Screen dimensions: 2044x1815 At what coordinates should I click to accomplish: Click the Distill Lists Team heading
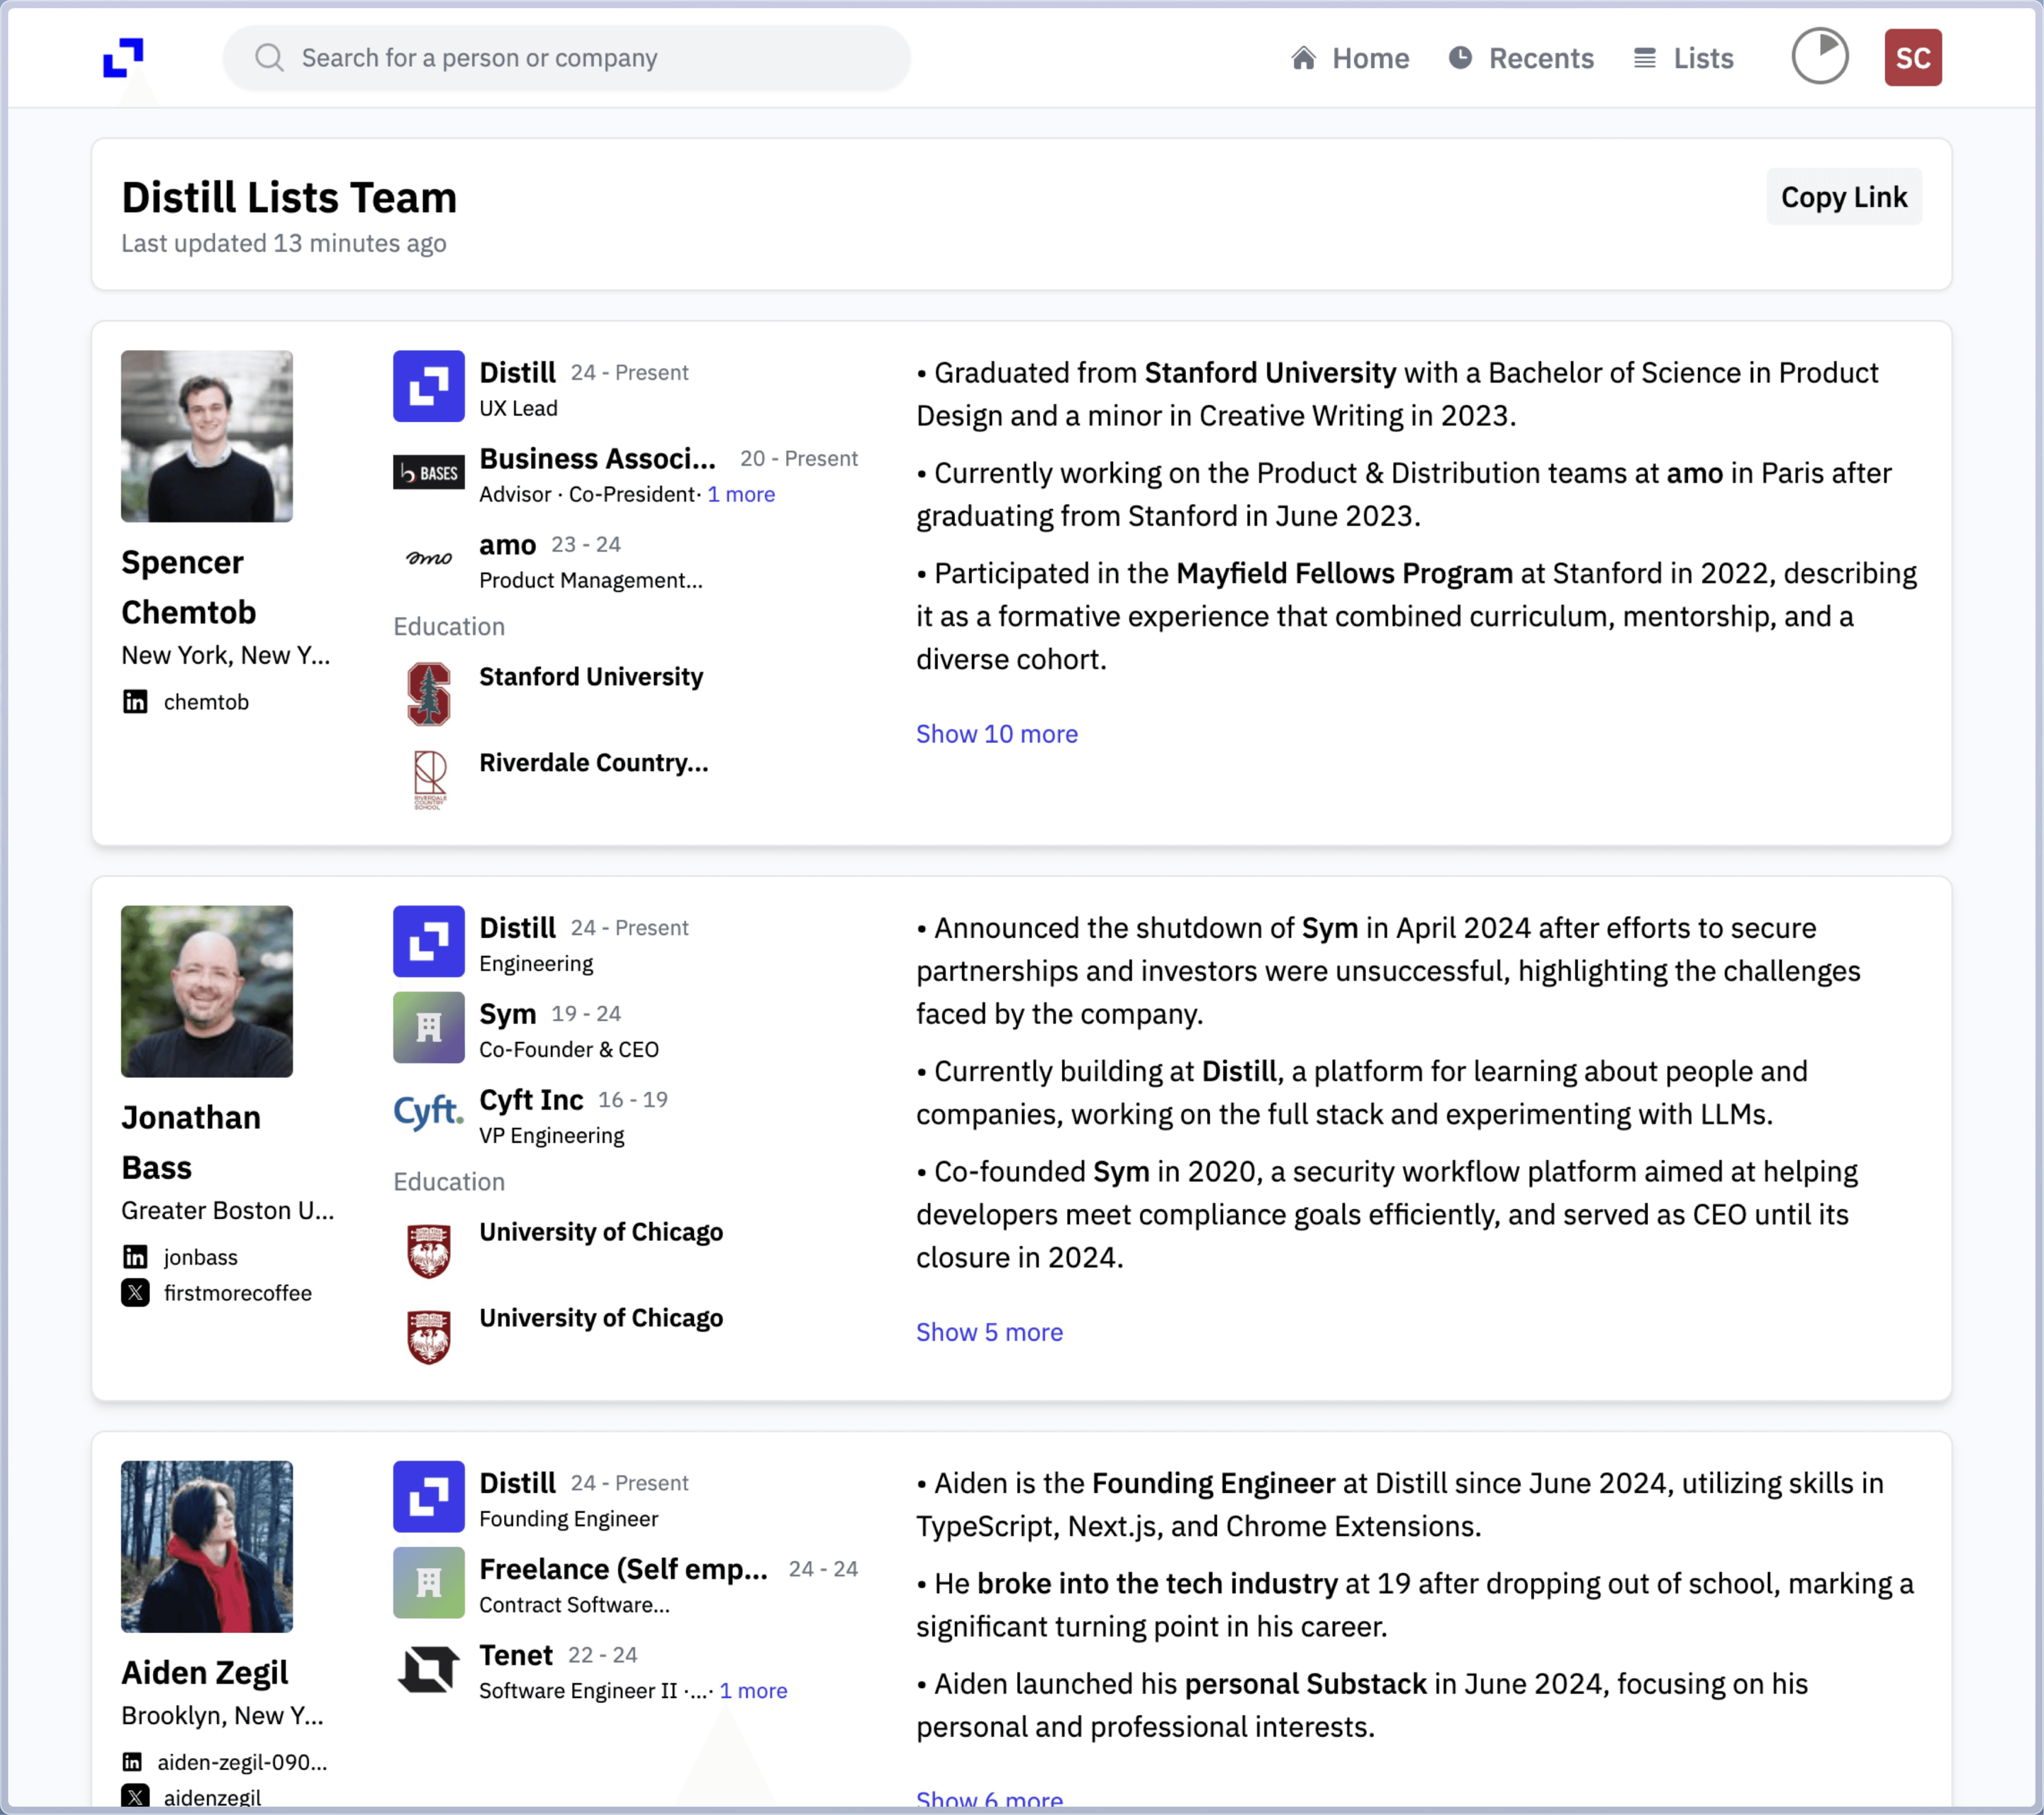coord(289,197)
